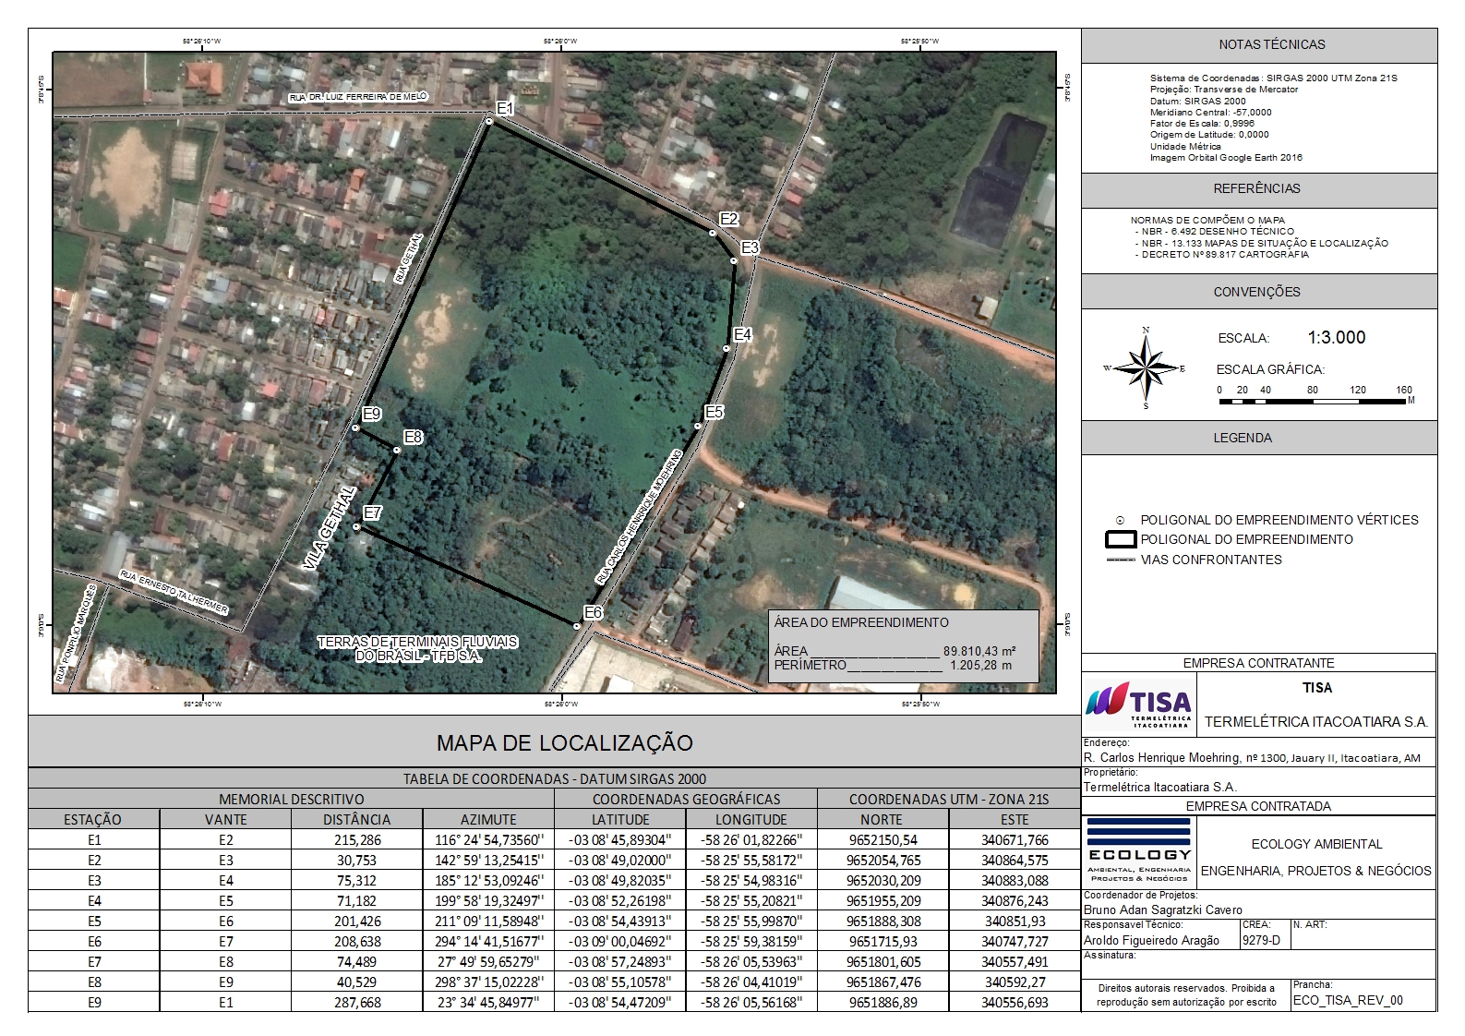Click the Ecology Ambiental logo

pyautogui.click(x=1139, y=851)
